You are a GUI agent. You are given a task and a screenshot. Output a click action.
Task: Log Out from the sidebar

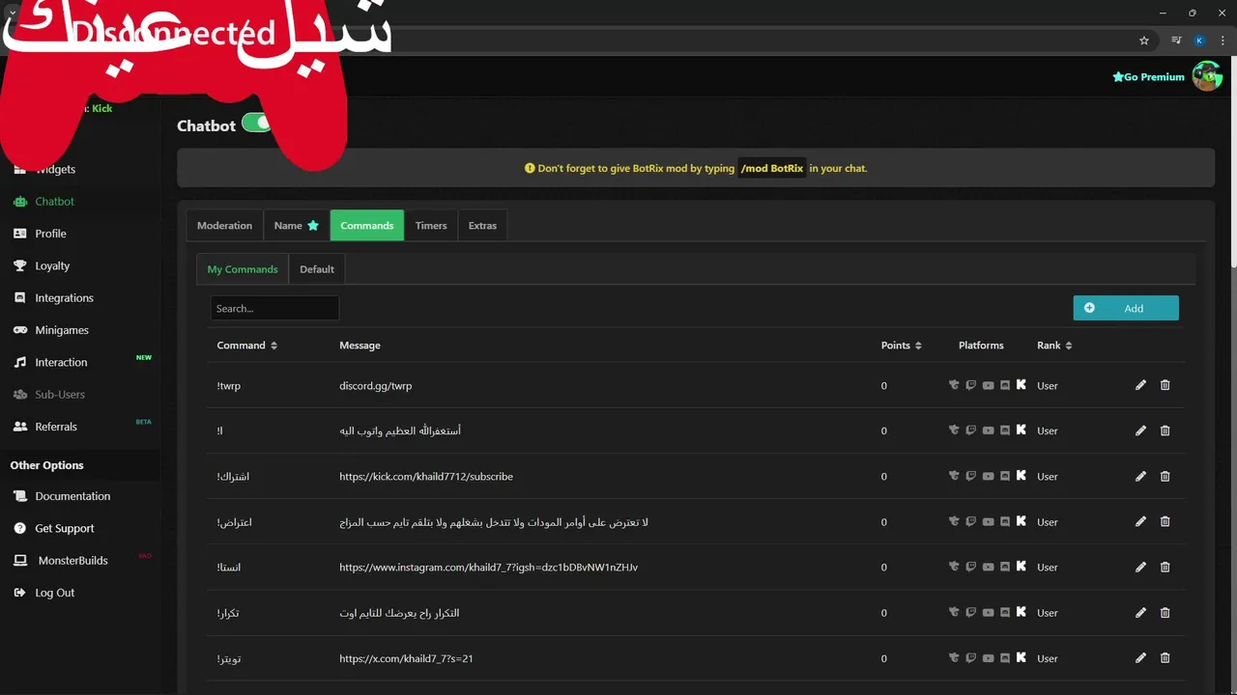coord(54,593)
